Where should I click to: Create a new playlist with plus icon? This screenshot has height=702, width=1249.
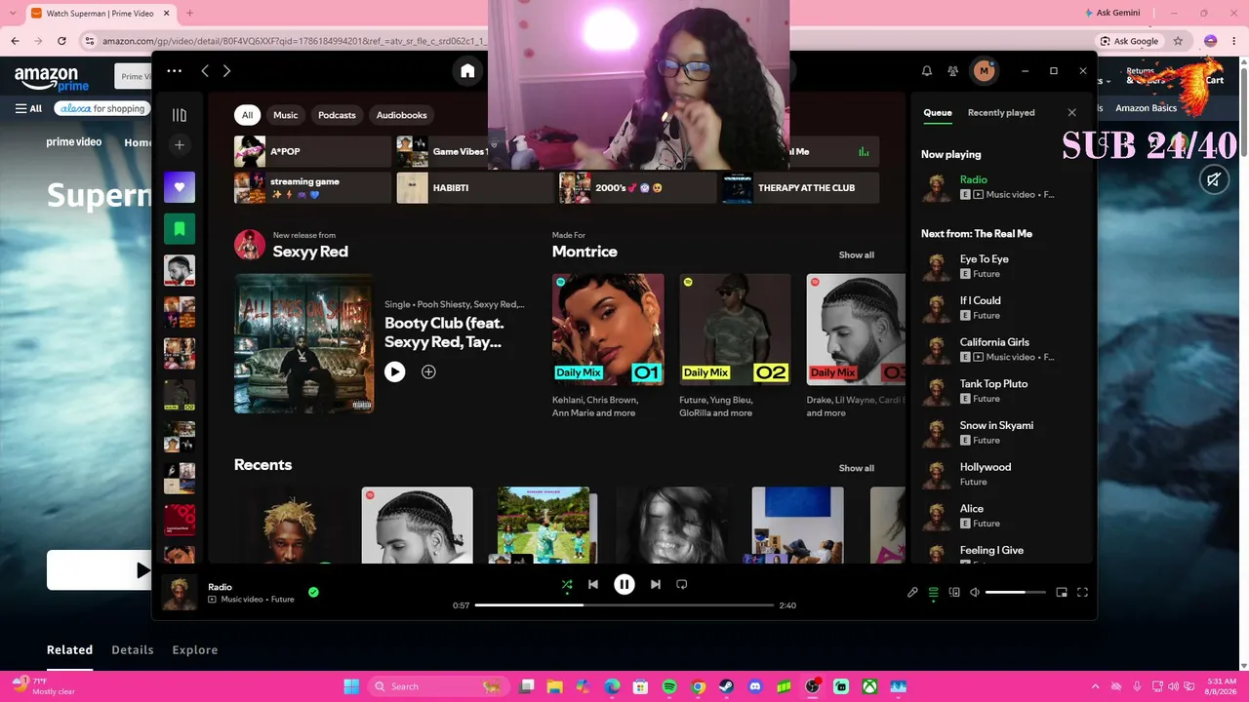click(180, 145)
